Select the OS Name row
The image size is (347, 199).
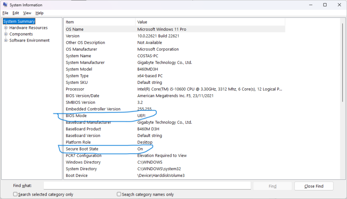(x=175, y=29)
